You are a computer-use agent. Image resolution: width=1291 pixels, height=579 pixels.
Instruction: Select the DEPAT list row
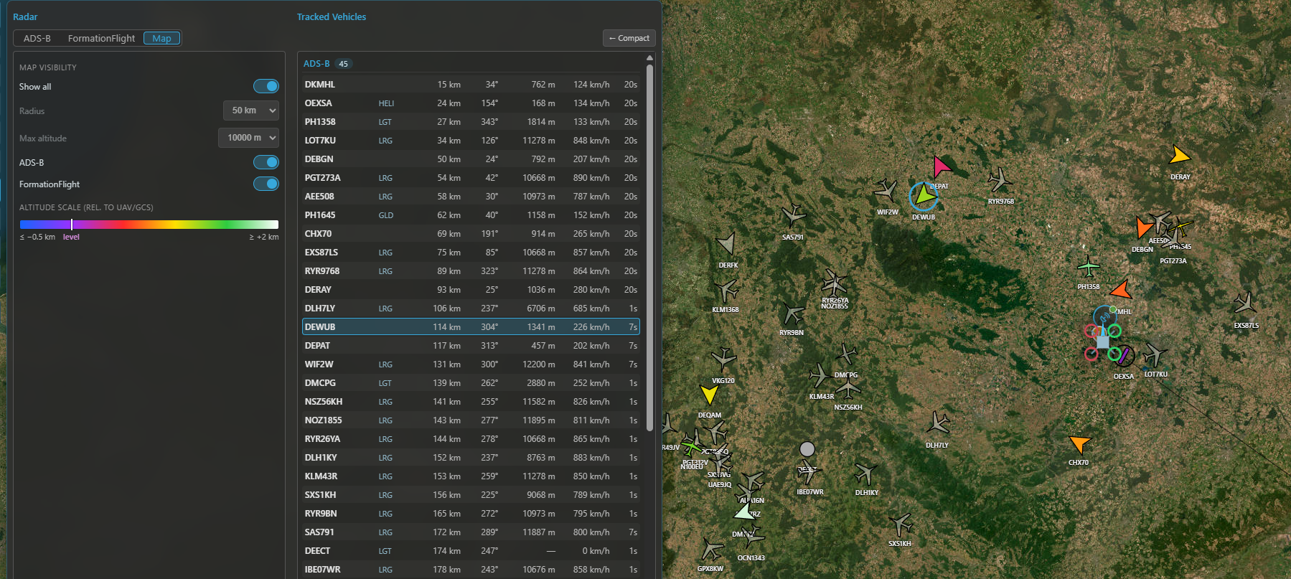[471, 346]
